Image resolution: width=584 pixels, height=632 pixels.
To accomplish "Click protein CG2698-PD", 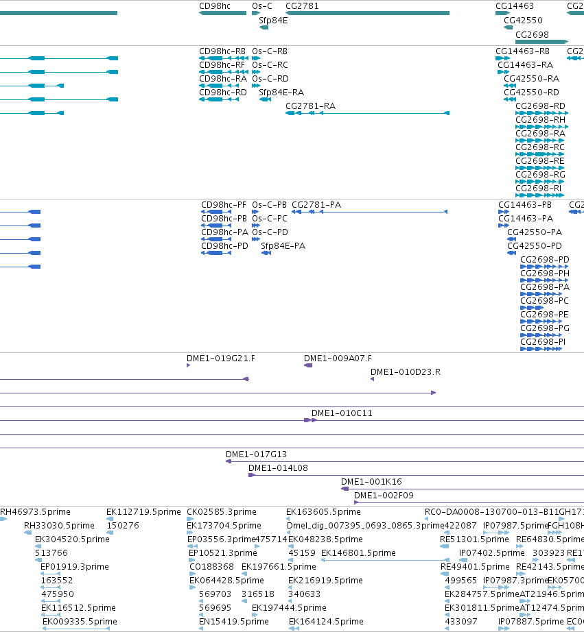I will [545, 260].
